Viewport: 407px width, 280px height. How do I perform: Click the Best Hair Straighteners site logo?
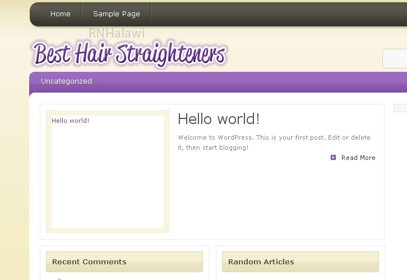[129, 54]
